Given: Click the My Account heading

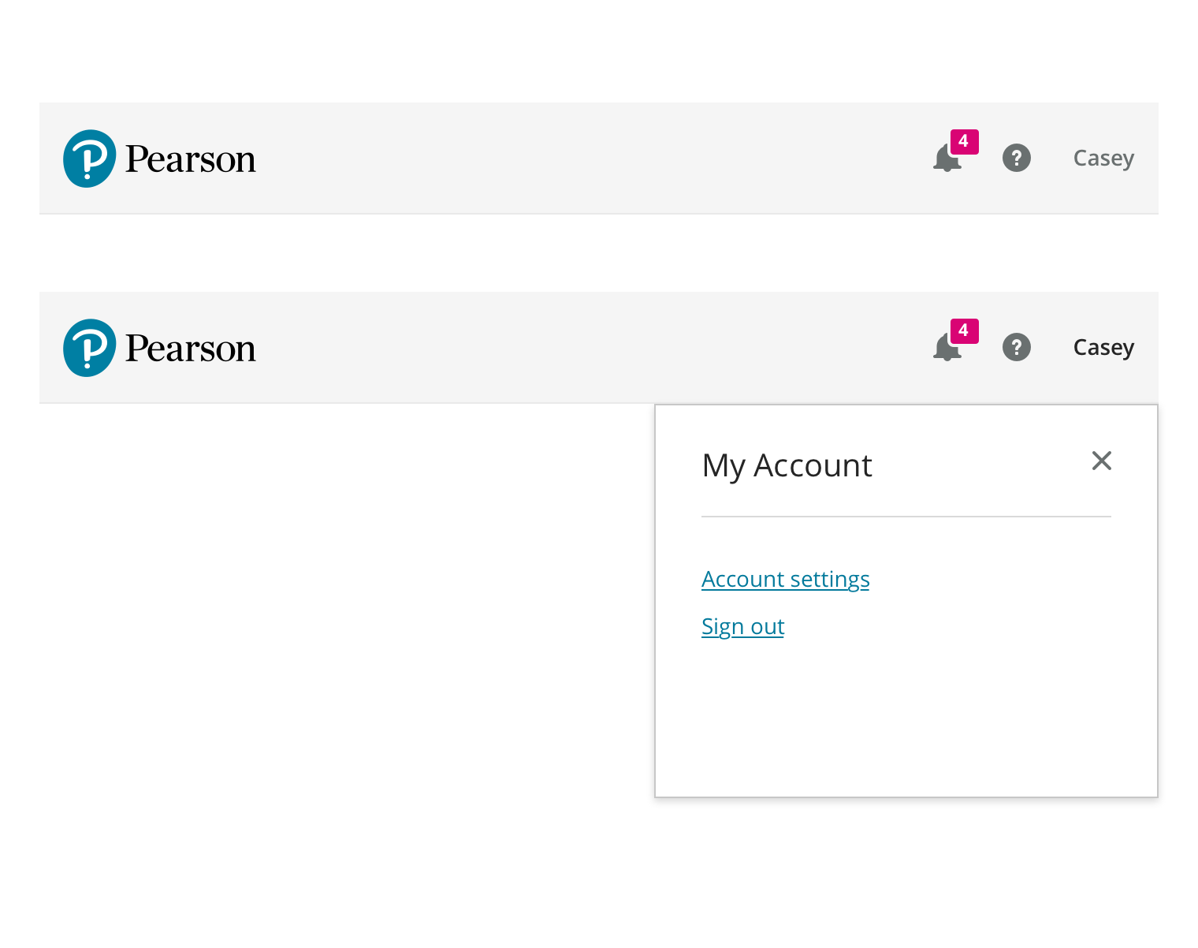Looking at the screenshot, I should coord(787,465).
